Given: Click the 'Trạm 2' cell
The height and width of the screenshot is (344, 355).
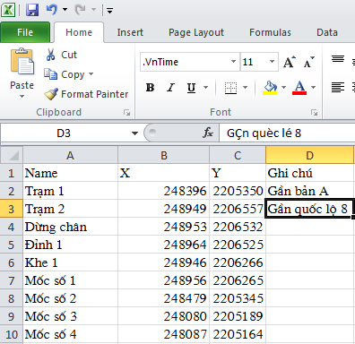Looking at the screenshot, I should pyautogui.click(x=71, y=209).
